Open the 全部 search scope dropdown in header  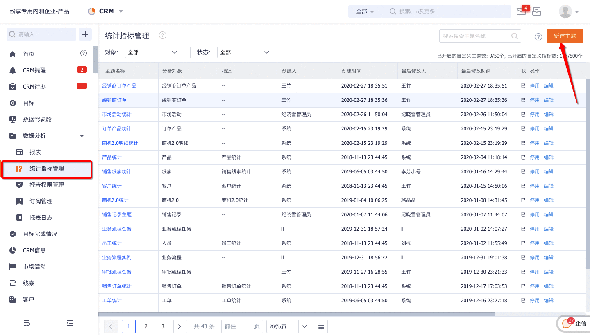pos(365,11)
